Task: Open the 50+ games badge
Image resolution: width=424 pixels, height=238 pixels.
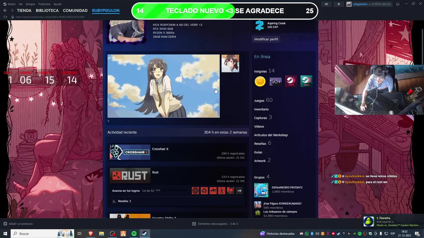Action: (x=275, y=81)
